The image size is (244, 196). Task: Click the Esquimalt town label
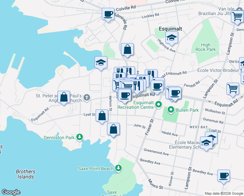(x=170, y=29)
